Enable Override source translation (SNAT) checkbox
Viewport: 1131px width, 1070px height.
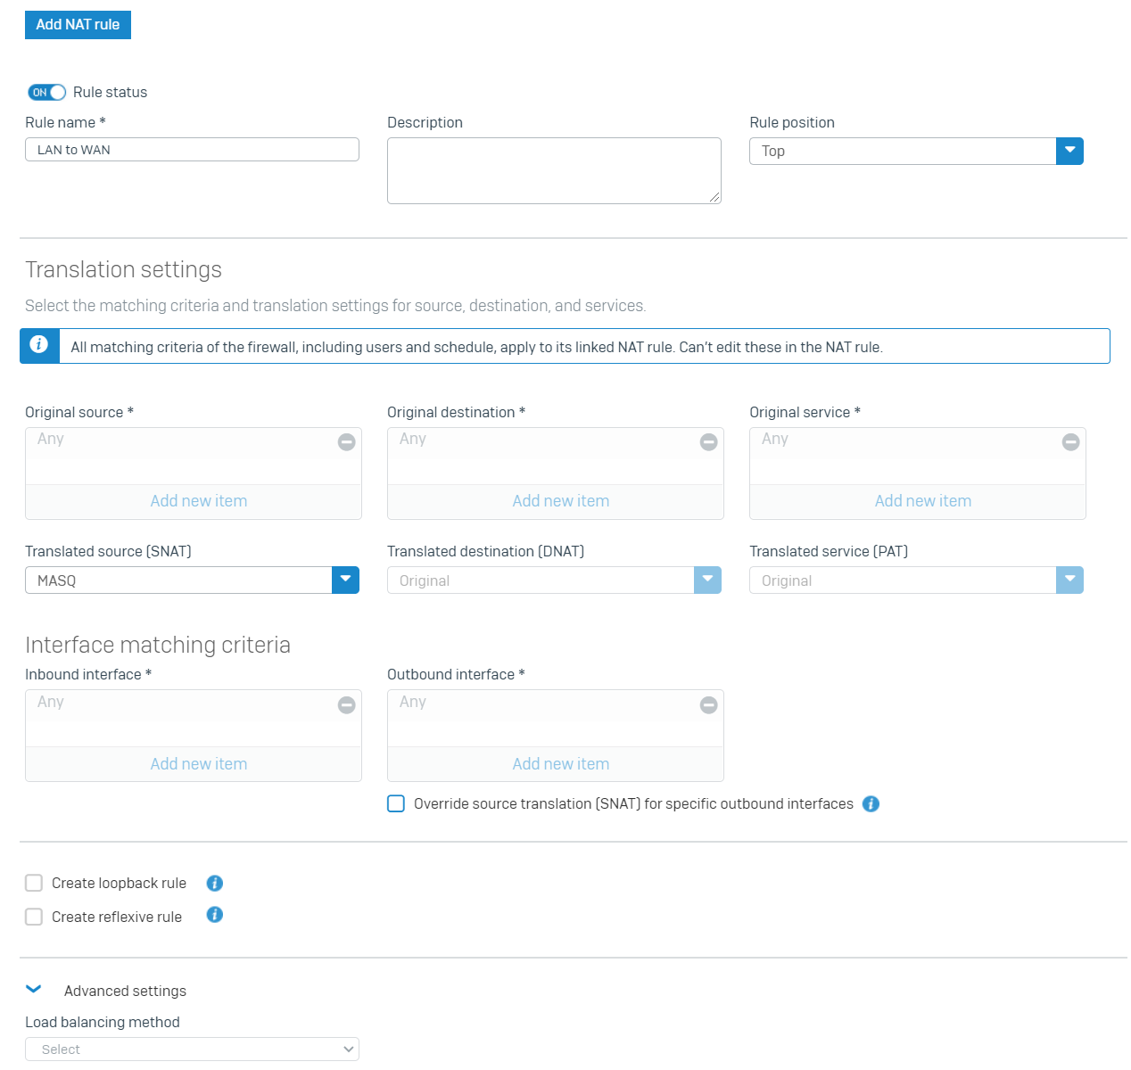396,803
